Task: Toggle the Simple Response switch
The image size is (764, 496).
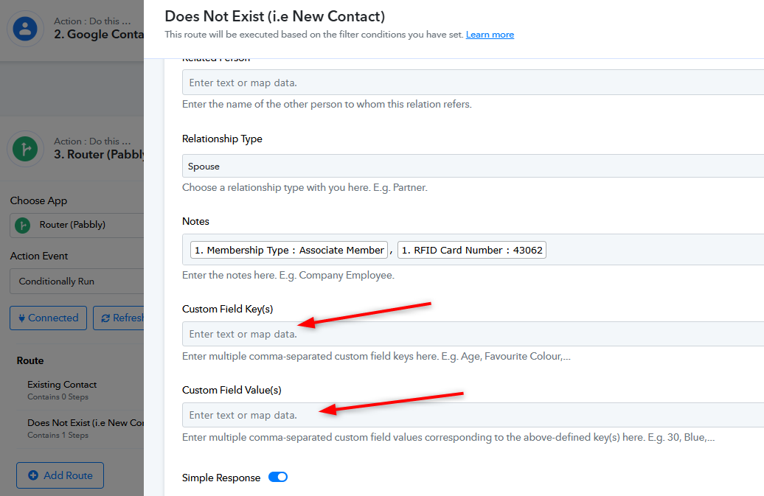Action: [278, 477]
